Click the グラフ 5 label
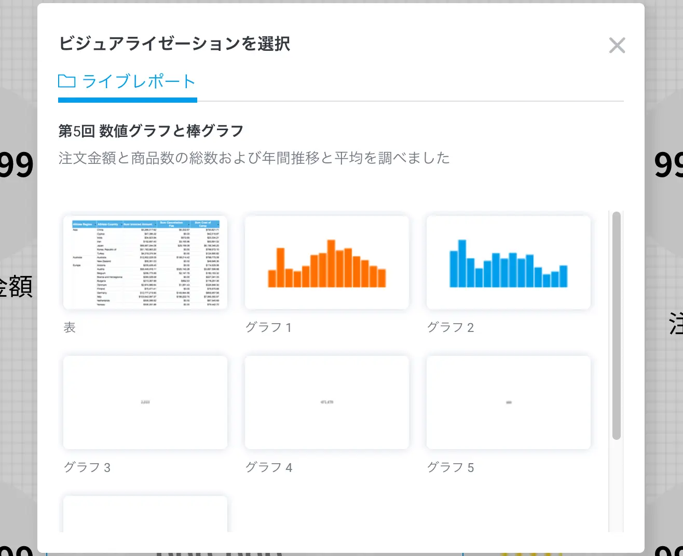The image size is (683, 556). 450,468
